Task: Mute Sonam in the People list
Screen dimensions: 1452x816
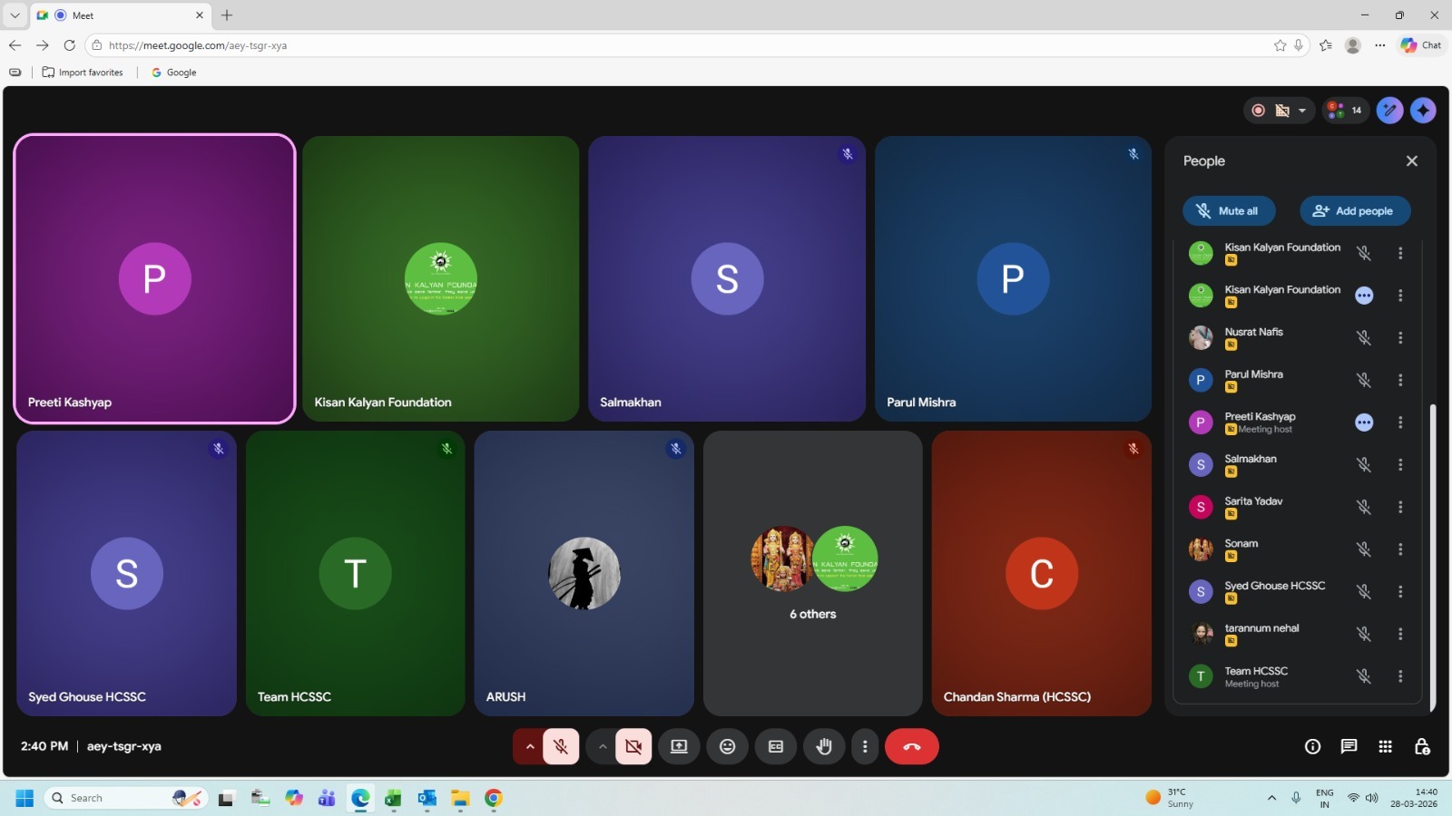Action: (1363, 549)
